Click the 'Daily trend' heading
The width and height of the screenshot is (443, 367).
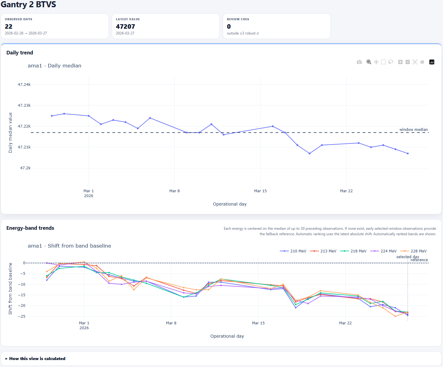click(x=20, y=53)
